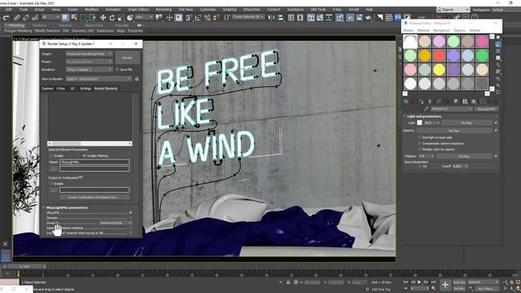Switch to the GI tab in Render Setup
Image resolution: width=521 pixels, height=293 pixels.
pos(72,89)
